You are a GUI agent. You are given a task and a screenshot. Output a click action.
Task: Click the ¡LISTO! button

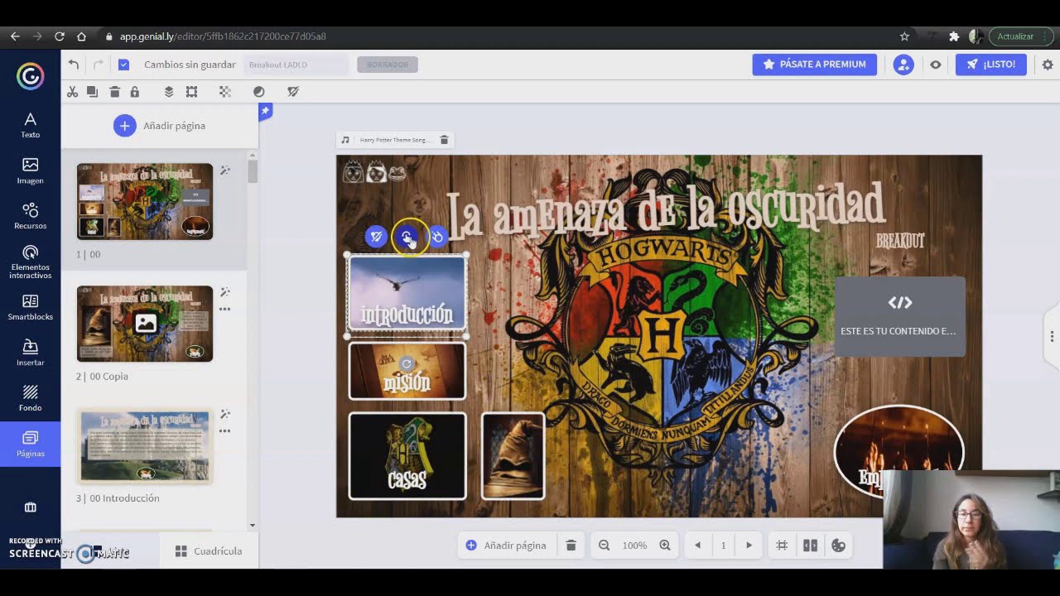[990, 65]
